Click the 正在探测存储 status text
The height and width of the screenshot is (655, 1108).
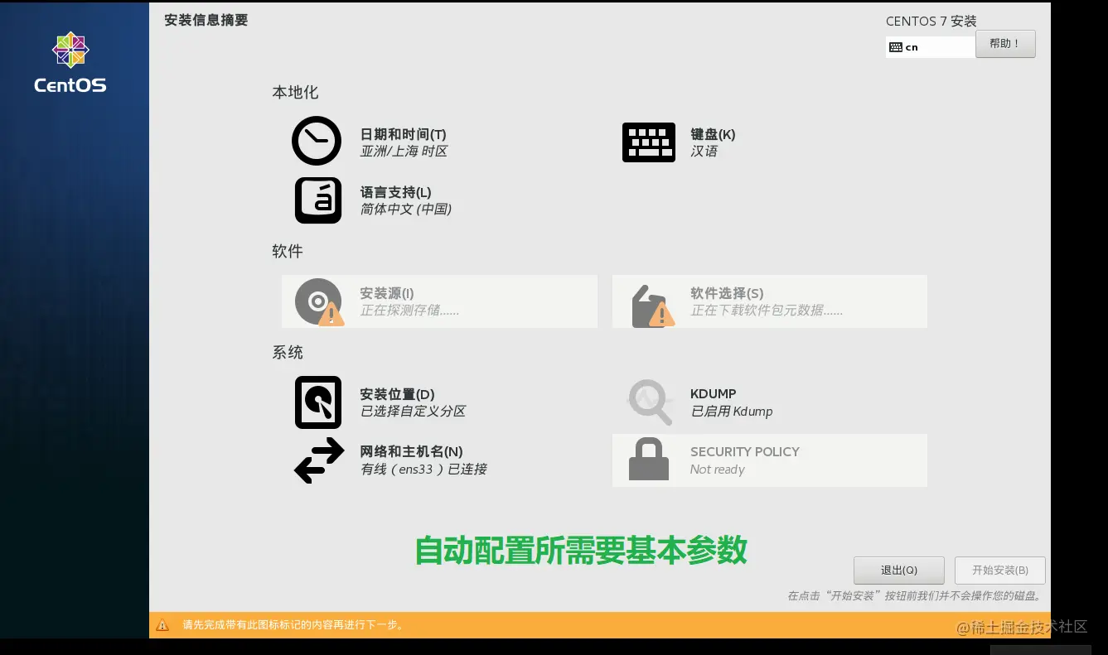pyautogui.click(x=409, y=311)
